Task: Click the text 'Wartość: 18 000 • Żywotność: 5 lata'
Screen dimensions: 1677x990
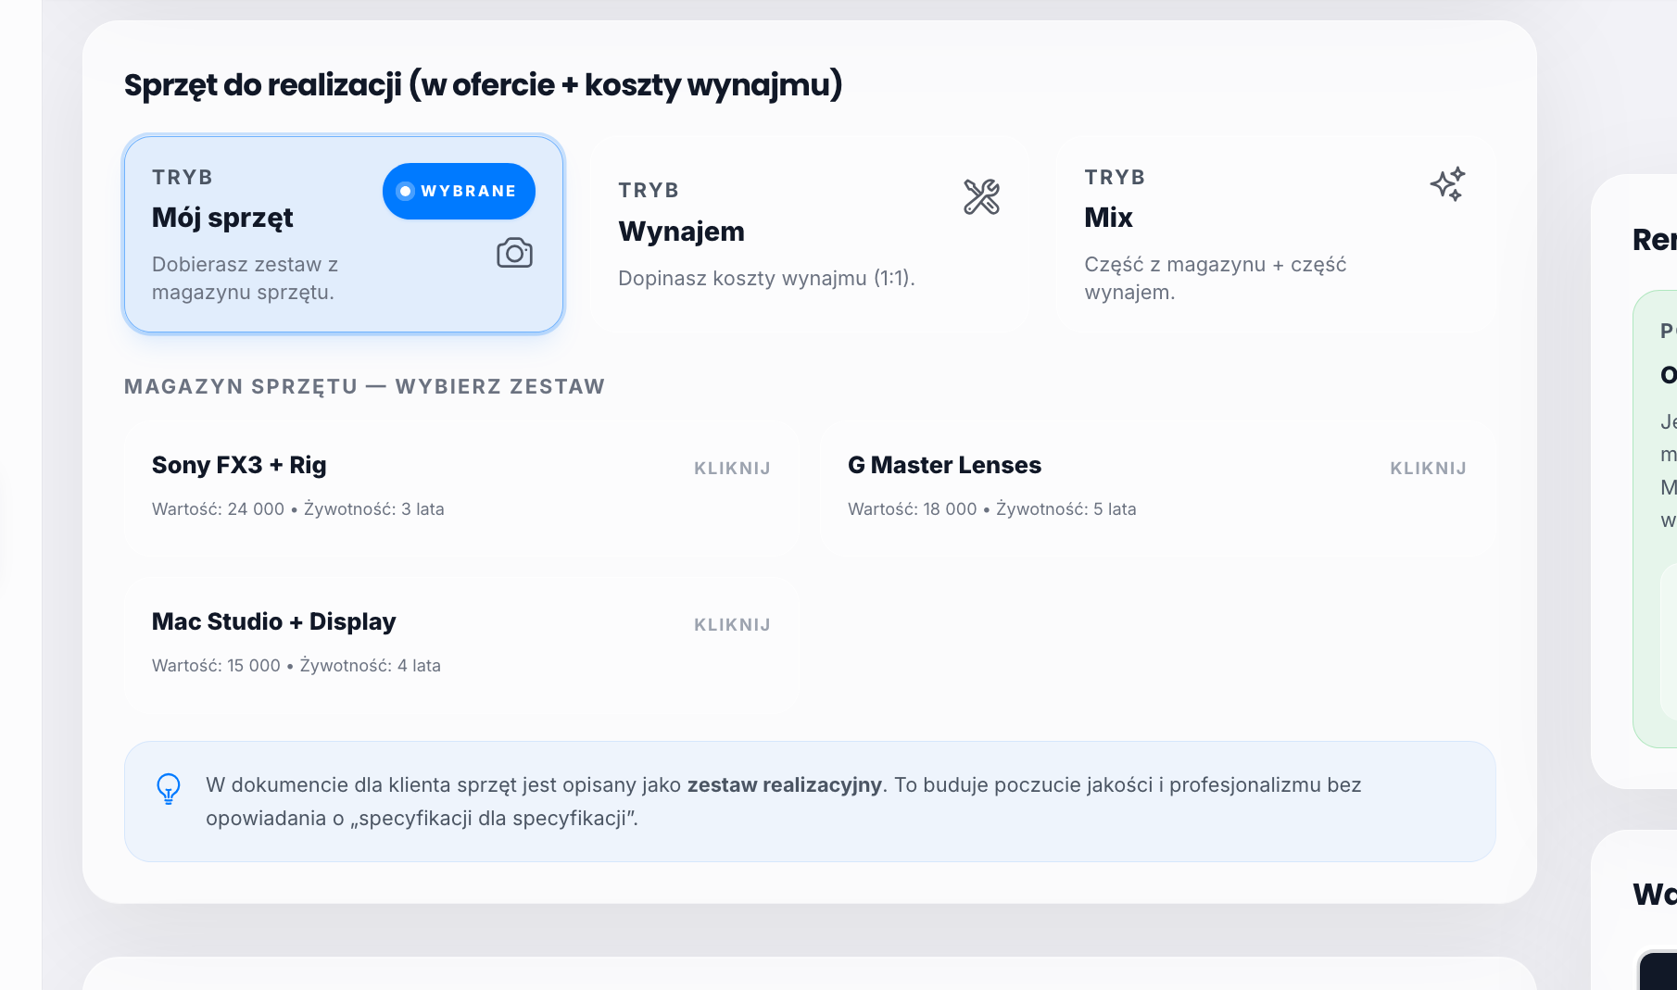Action: [x=991, y=509]
